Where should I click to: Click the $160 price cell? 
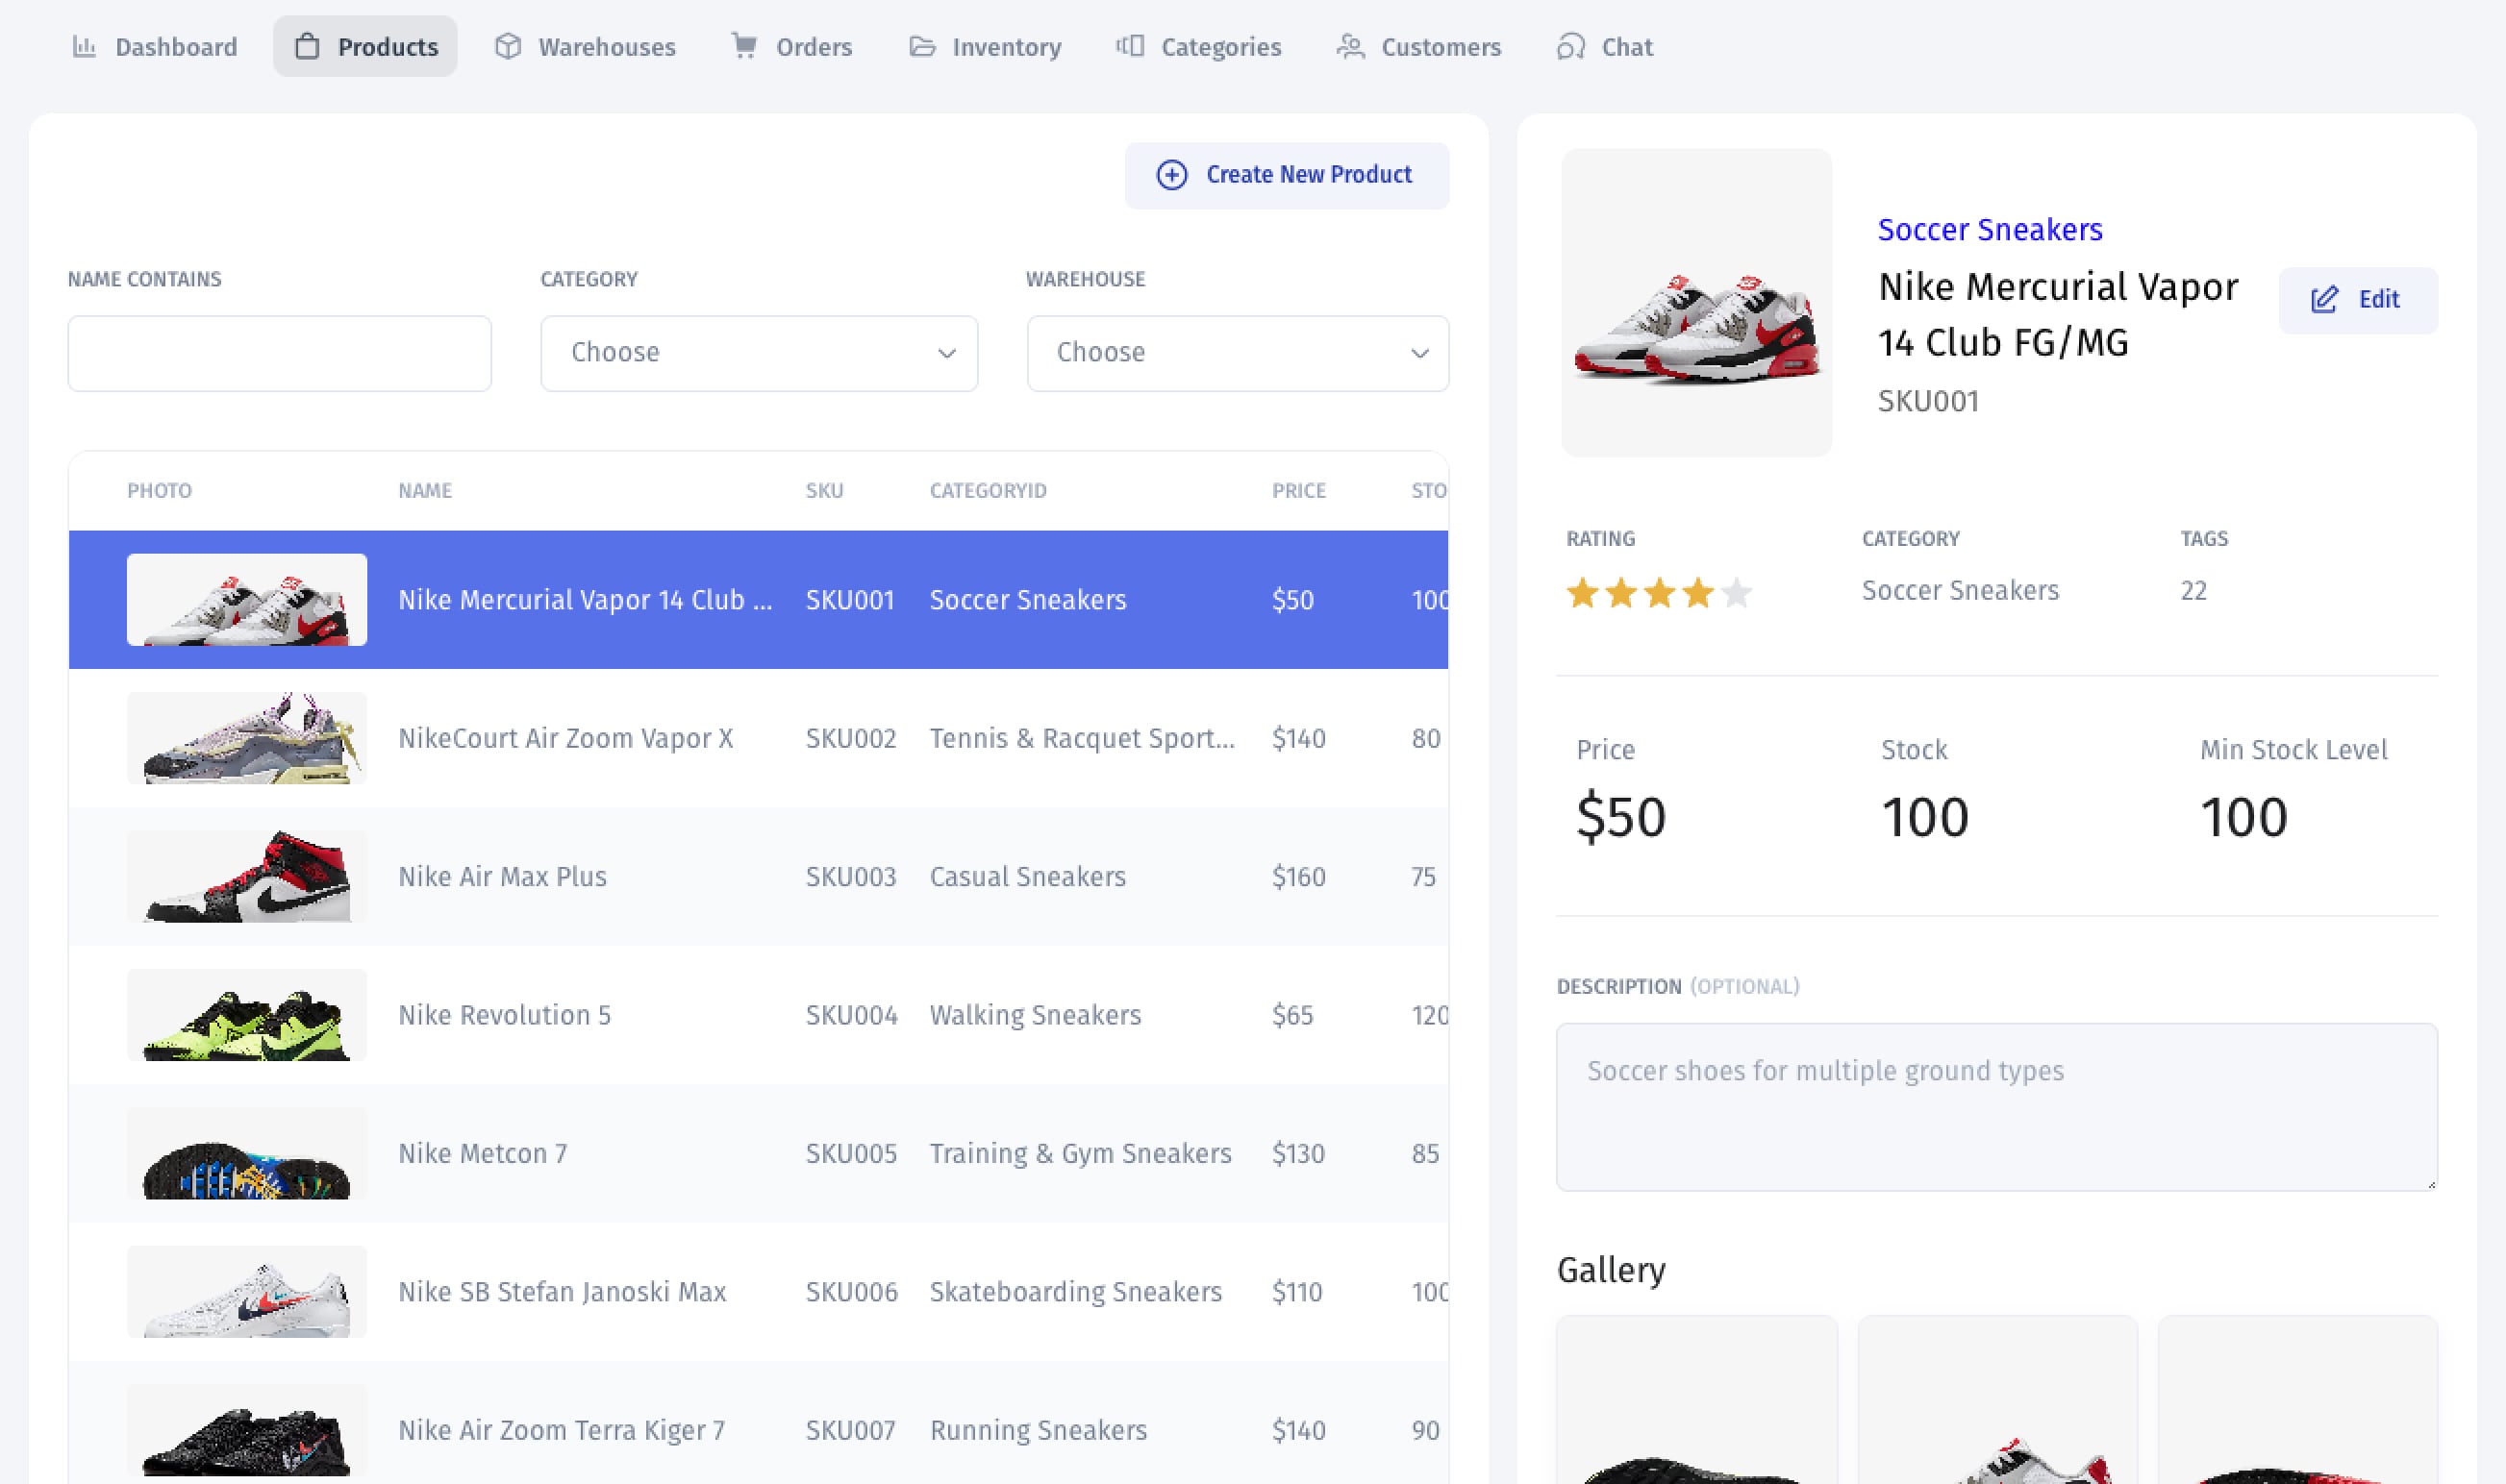click(x=1298, y=877)
